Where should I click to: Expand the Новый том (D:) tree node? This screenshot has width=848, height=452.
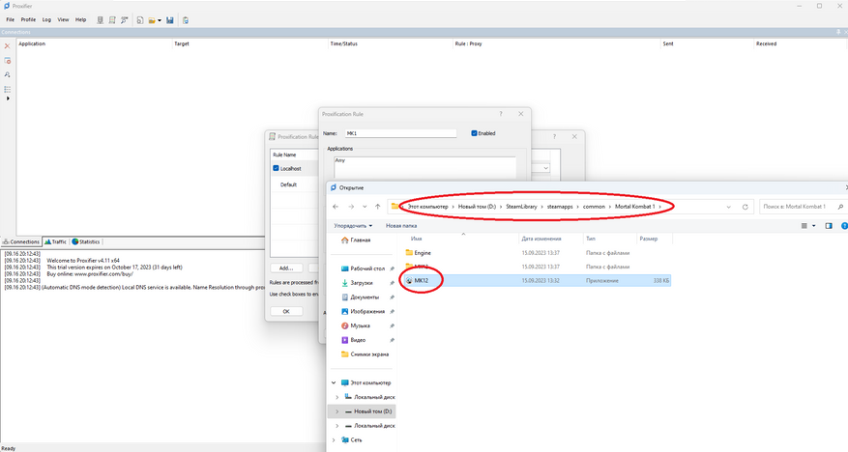336,411
